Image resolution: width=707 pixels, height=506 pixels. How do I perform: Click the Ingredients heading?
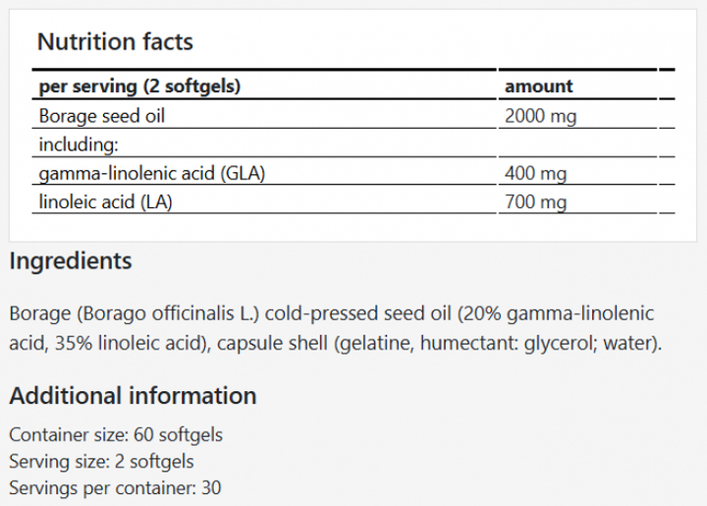point(70,261)
